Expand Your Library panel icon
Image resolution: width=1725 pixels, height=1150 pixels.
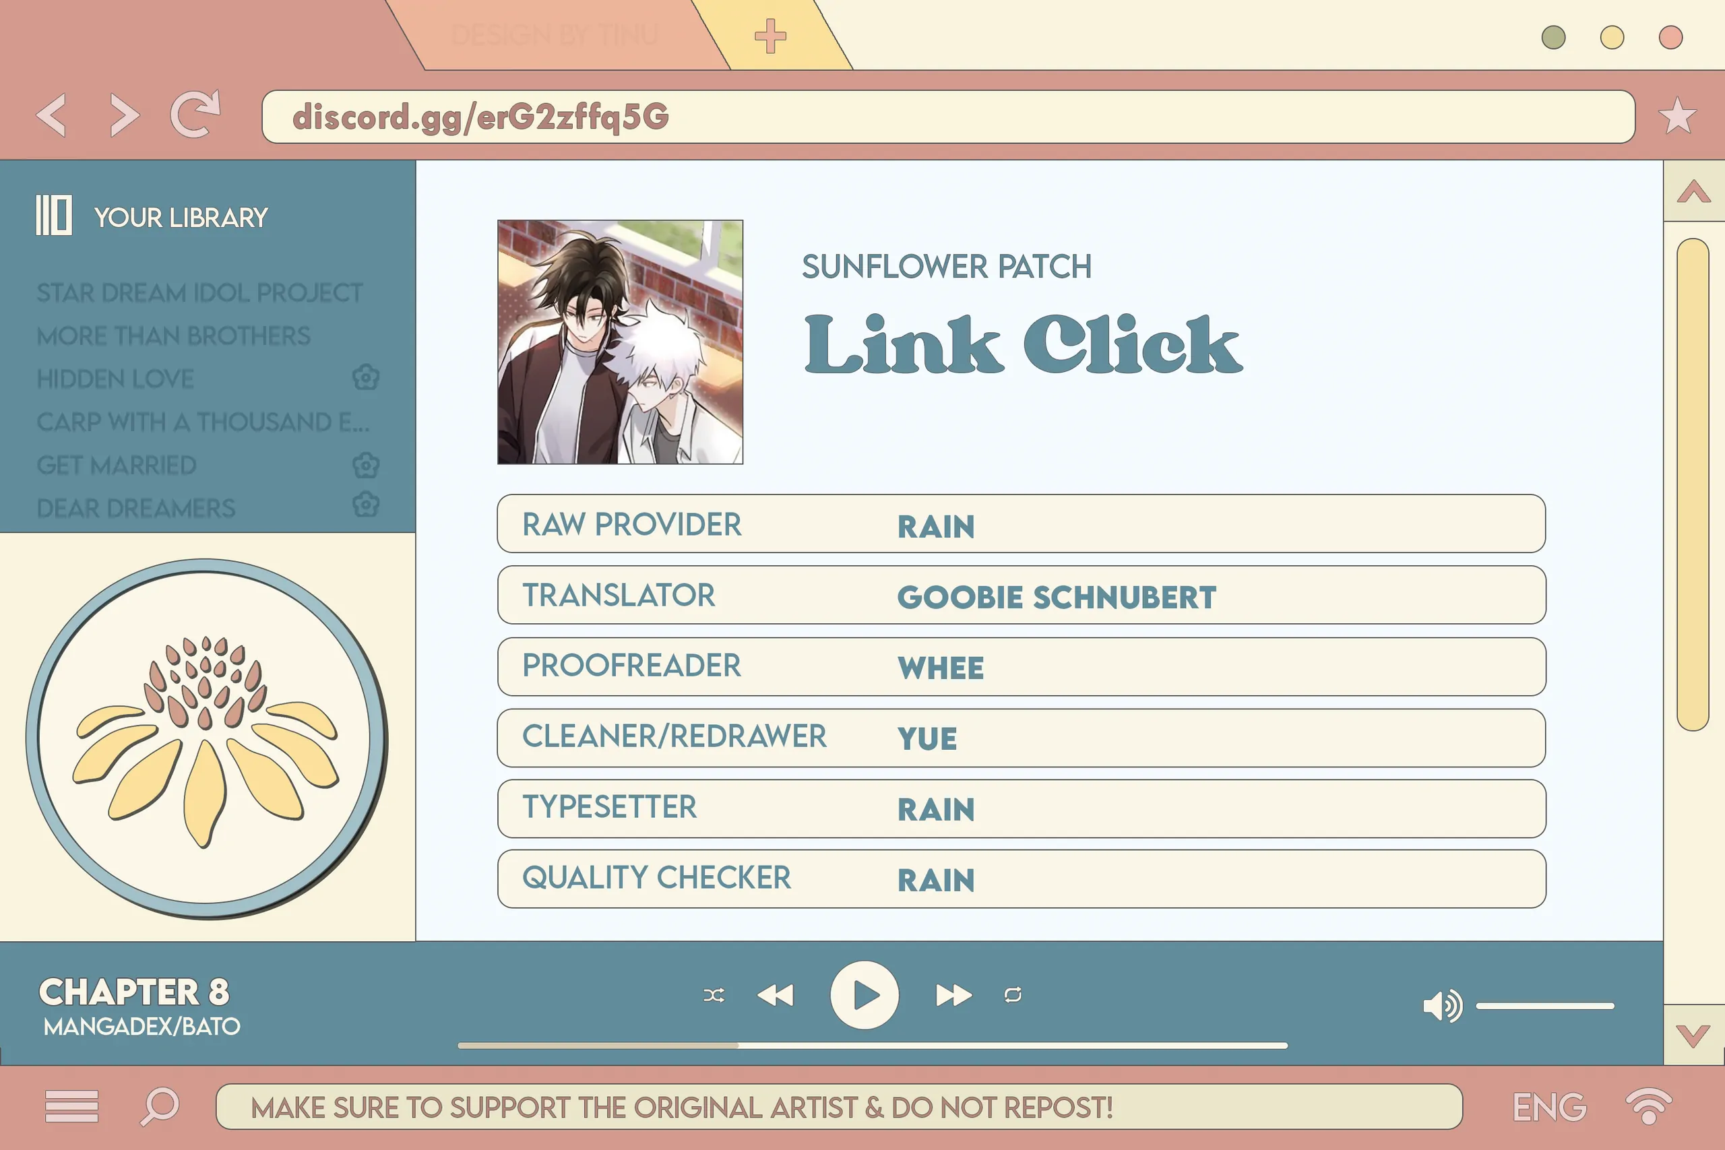53,216
